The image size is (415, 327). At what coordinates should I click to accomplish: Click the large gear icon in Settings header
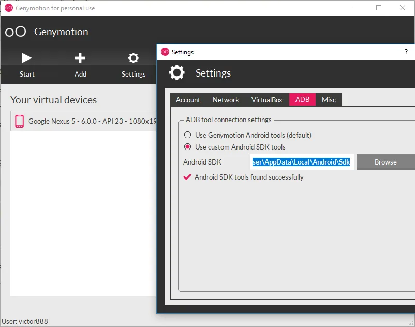pyautogui.click(x=177, y=72)
